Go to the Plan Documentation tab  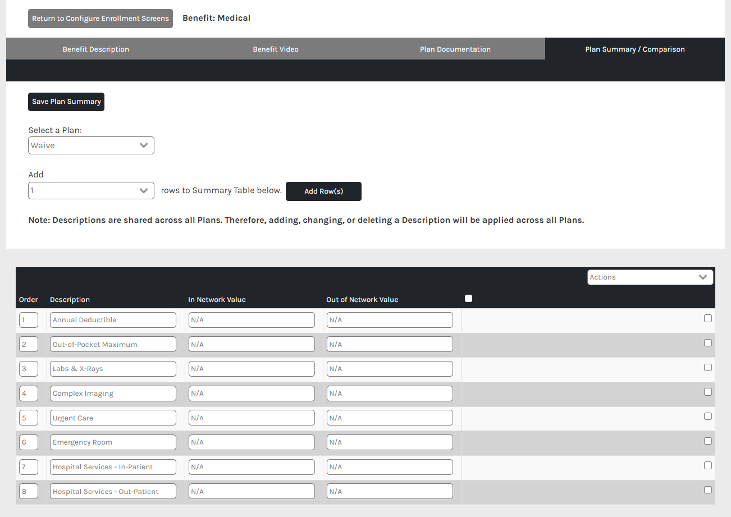455,49
